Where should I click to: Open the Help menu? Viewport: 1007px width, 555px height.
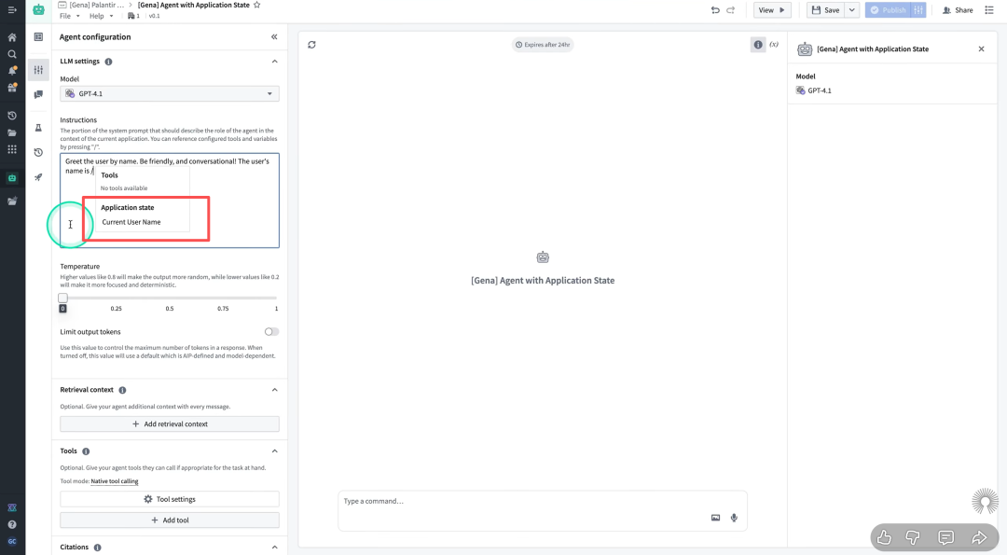pos(101,16)
